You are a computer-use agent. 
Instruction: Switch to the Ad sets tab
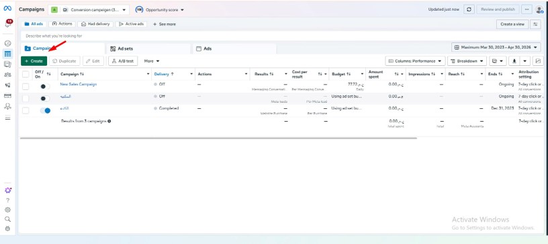tap(148, 48)
